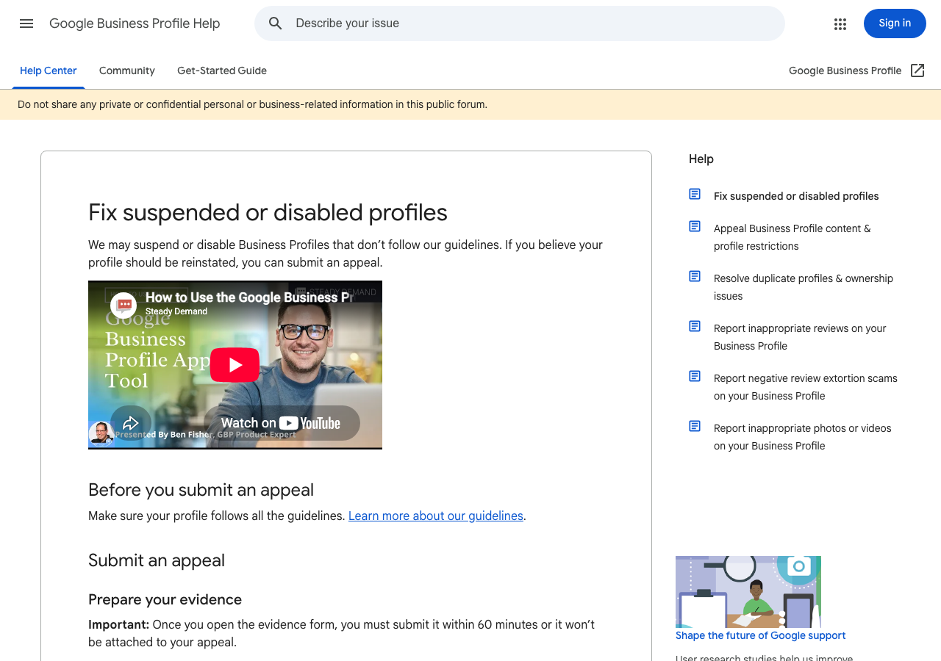Click the Describe your issue search field
This screenshot has width=941, height=661.
[520, 24]
